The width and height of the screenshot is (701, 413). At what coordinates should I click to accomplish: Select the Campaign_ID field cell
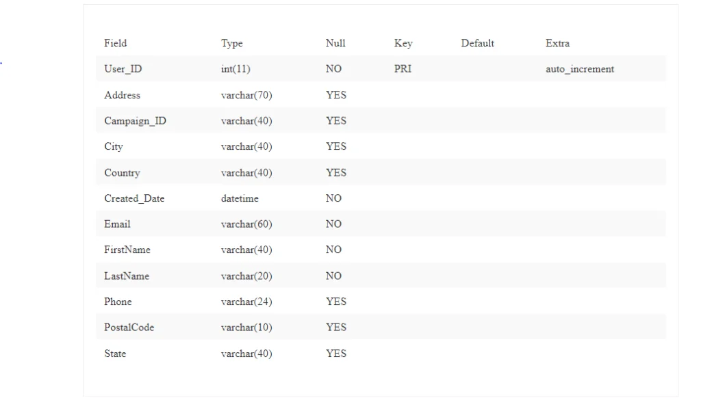pos(135,121)
